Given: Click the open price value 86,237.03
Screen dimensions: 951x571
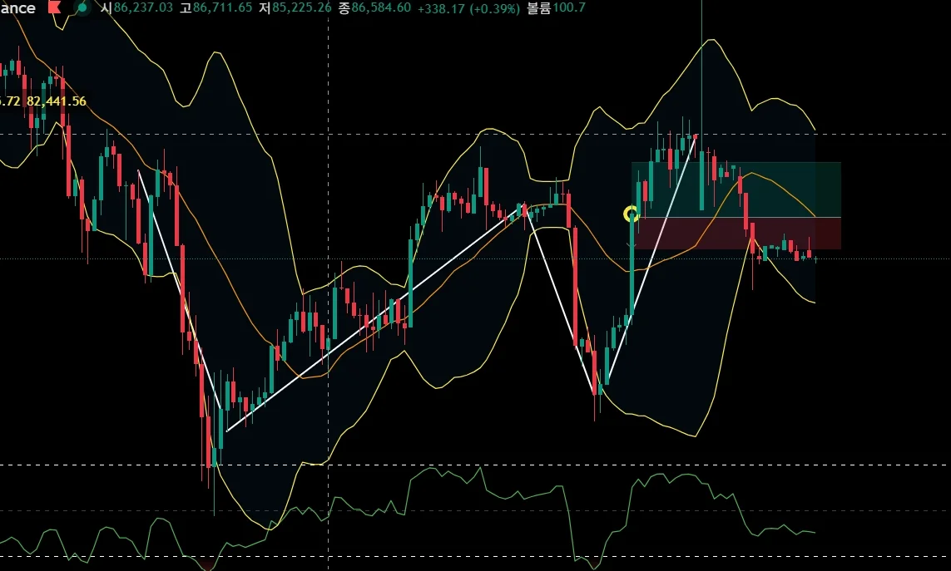Looking at the screenshot, I should coord(143,7).
